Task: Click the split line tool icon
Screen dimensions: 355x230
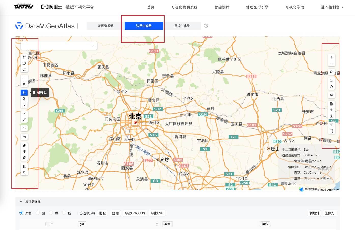Action: click(x=24, y=113)
